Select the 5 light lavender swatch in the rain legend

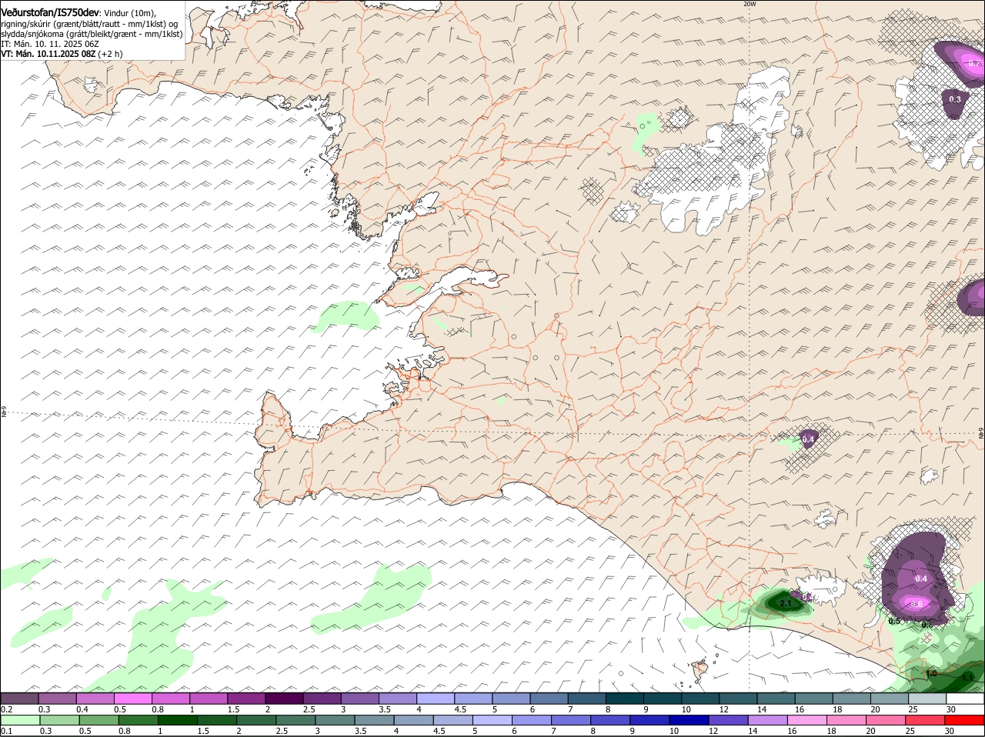click(492, 720)
